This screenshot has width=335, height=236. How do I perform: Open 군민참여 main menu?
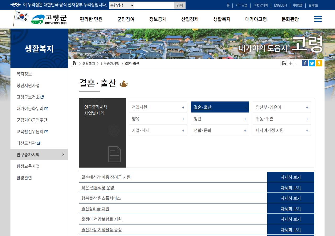pos(126,19)
